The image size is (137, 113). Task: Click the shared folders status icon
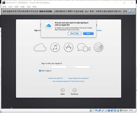click(x=105, y=110)
